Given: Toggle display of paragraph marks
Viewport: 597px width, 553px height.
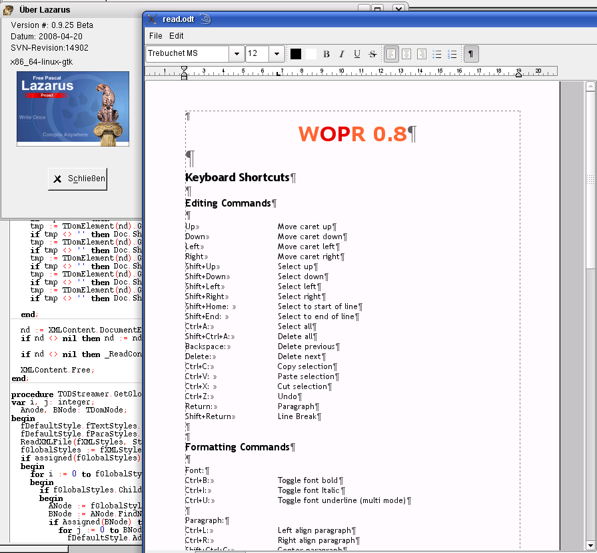Looking at the screenshot, I should (x=471, y=54).
